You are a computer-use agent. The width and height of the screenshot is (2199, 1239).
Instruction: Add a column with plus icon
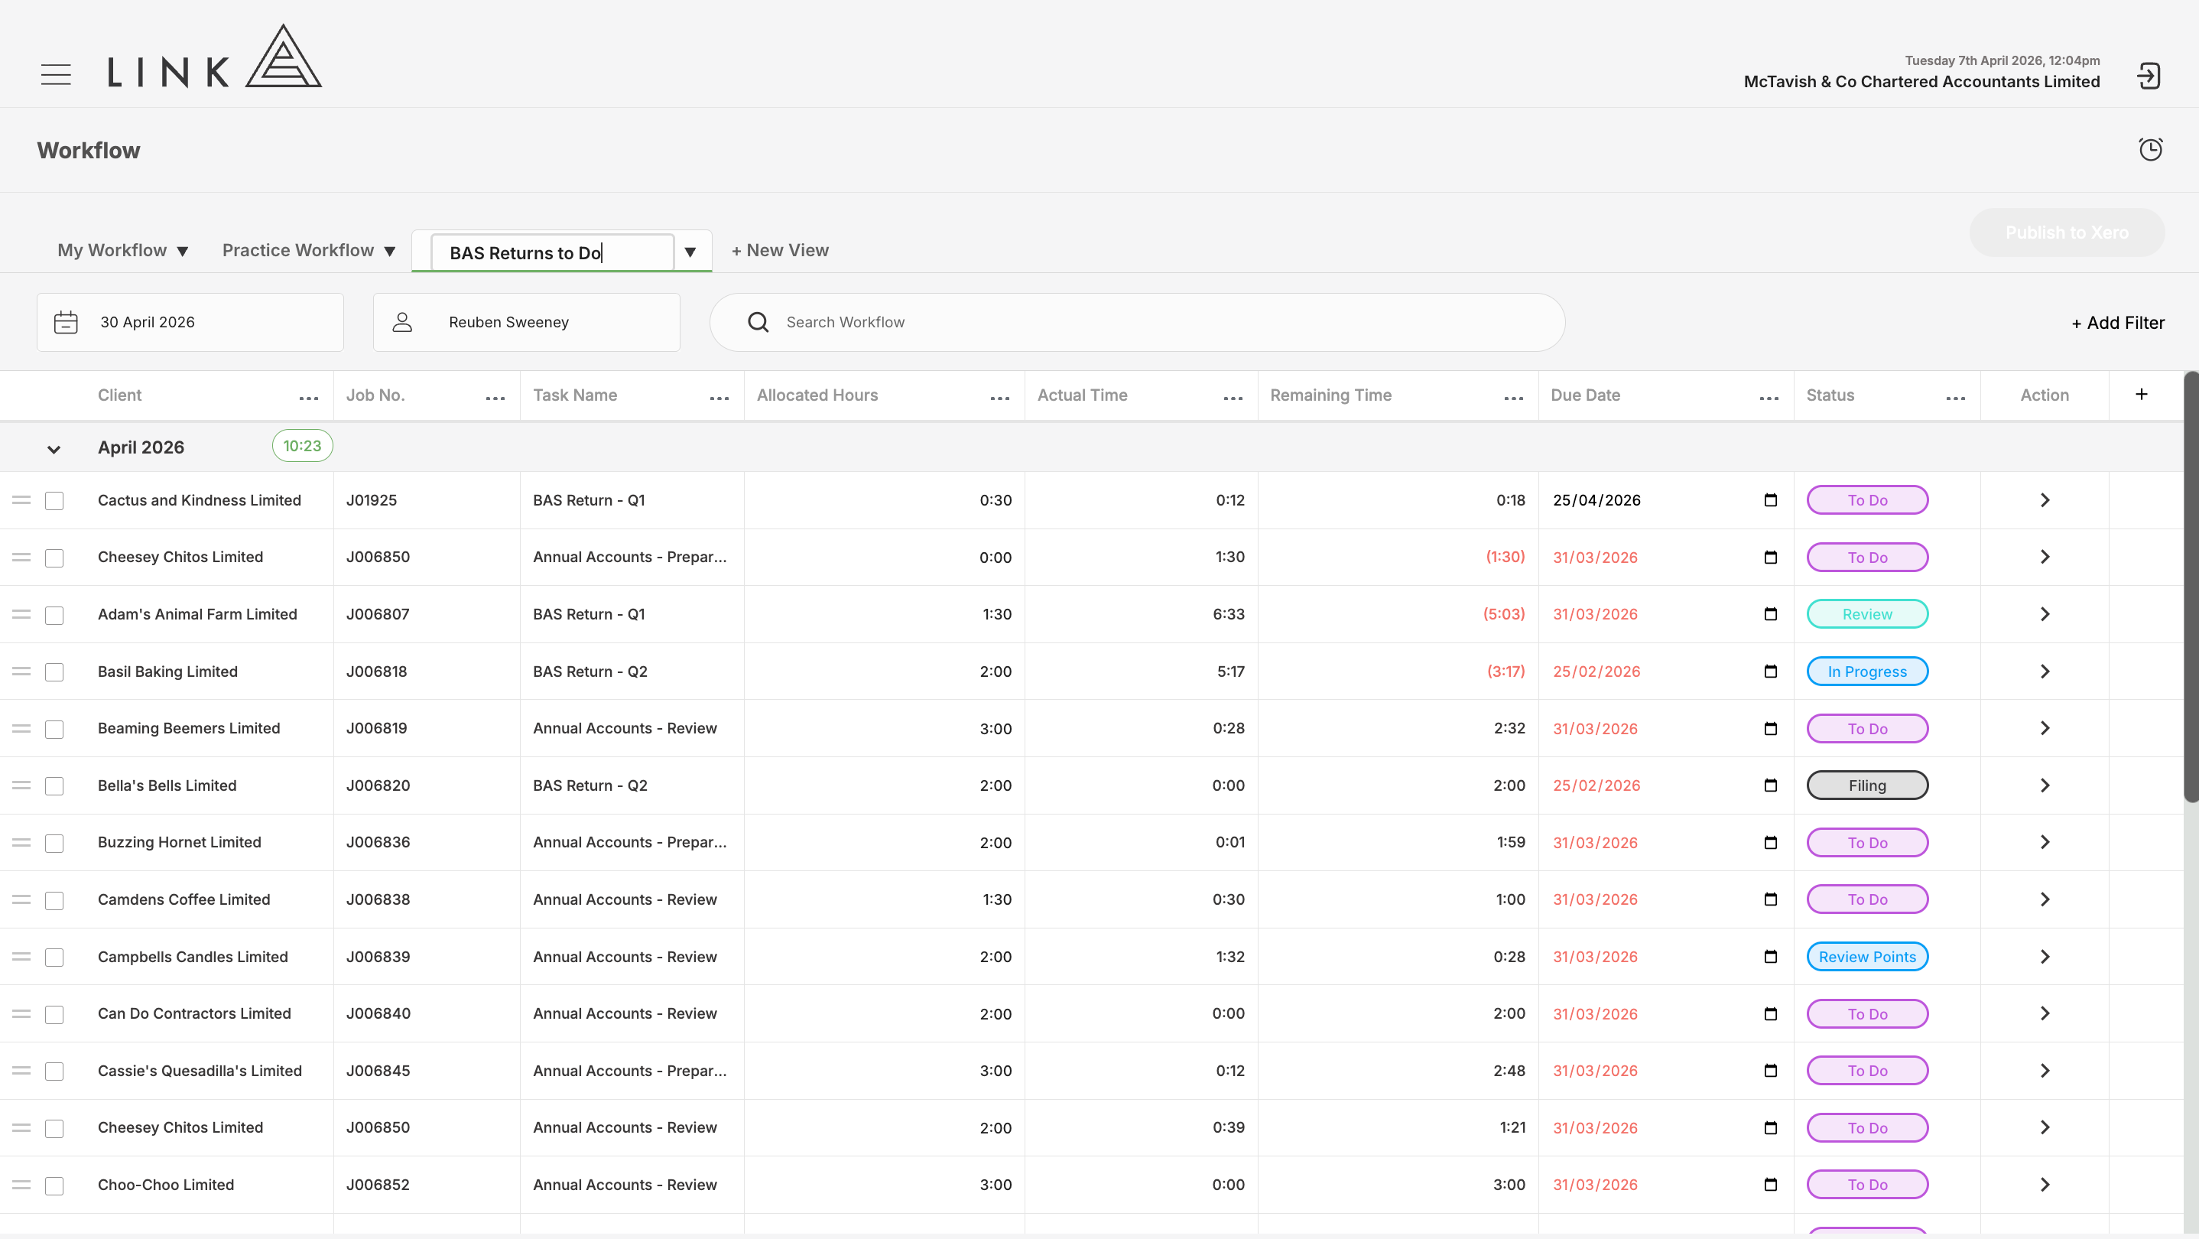pos(2141,394)
